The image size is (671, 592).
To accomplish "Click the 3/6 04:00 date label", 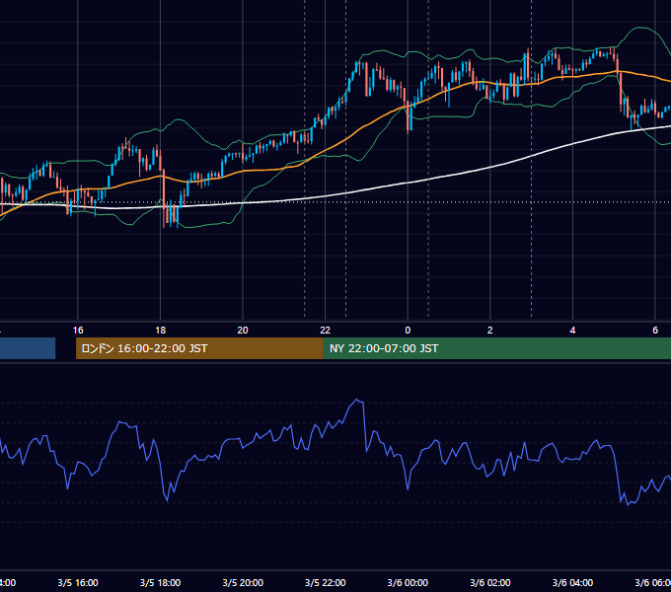I will pyautogui.click(x=572, y=582).
